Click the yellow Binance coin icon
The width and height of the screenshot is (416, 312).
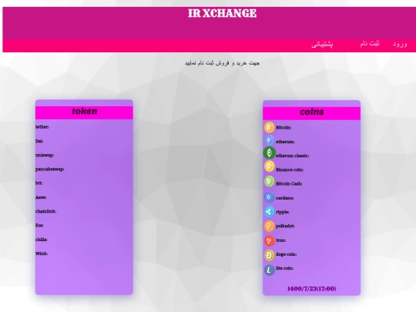coord(270,166)
